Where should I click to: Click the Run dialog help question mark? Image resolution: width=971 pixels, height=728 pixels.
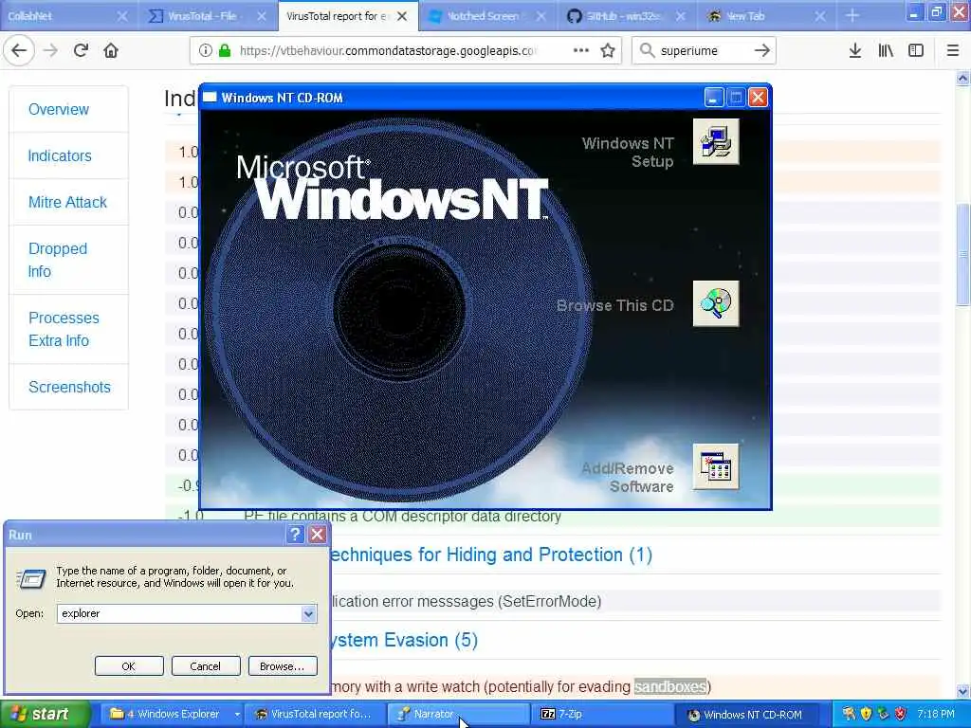click(296, 535)
